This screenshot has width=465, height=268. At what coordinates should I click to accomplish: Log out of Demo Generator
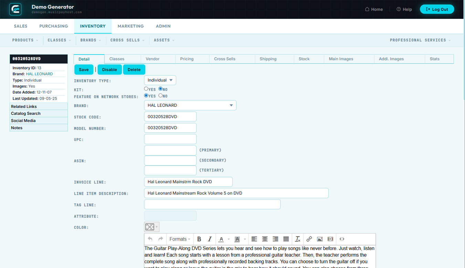[437, 9]
